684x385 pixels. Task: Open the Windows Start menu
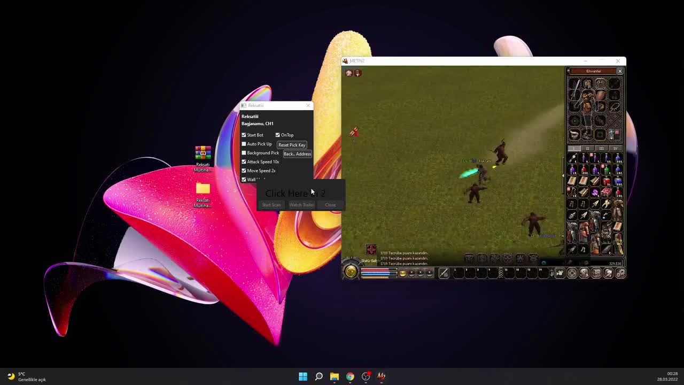[303, 376]
